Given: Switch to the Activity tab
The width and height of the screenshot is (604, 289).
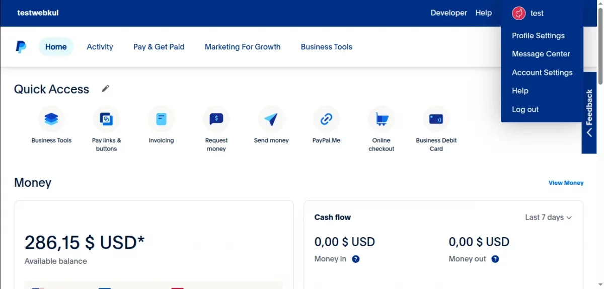Looking at the screenshot, I should (100, 47).
